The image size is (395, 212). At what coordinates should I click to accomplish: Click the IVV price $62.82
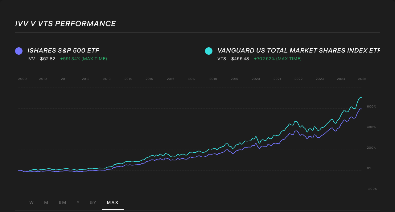pyautogui.click(x=48, y=59)
